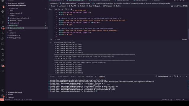
Task: Kill the terminal with trash icon
Action: pos(177,76)
